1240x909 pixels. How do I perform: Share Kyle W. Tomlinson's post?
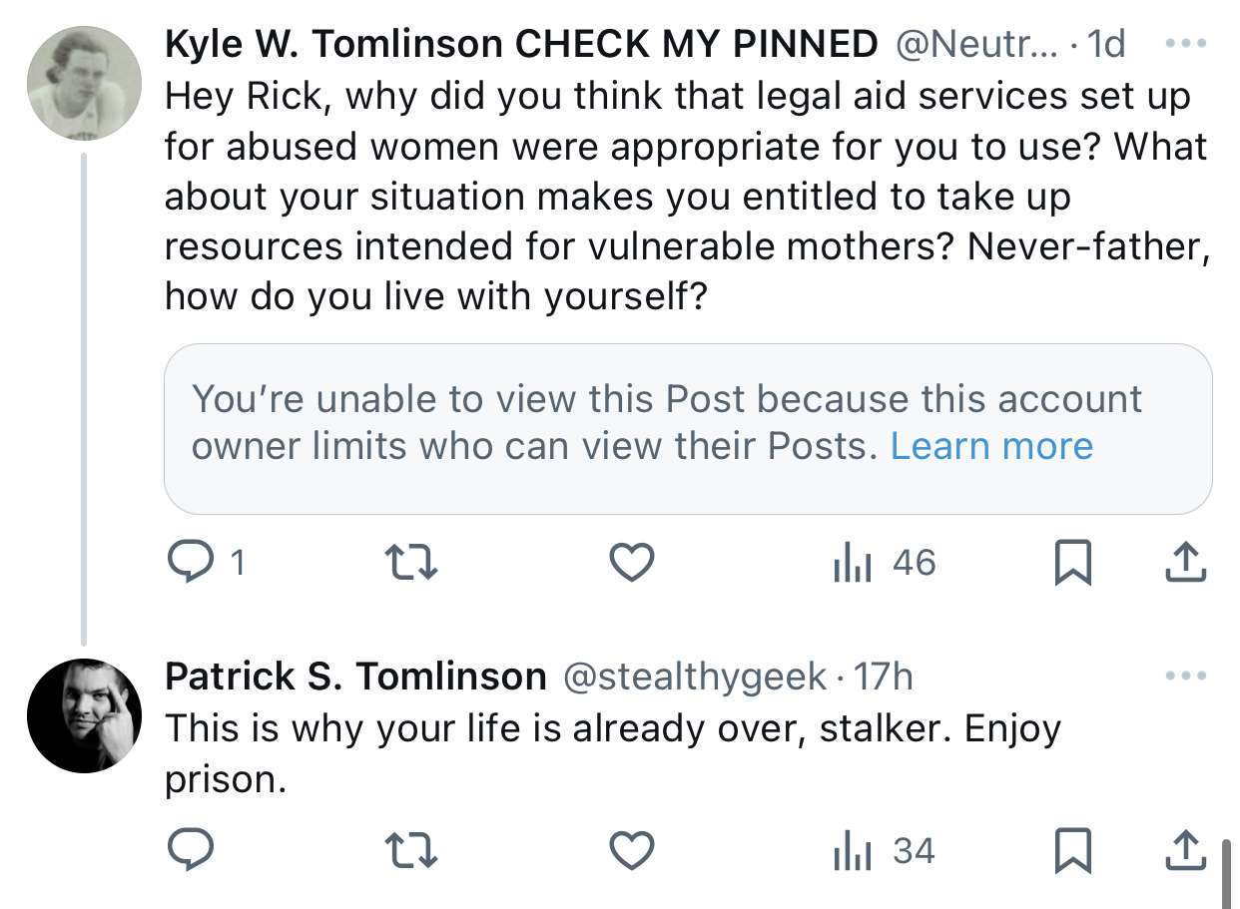point(1186,564)
